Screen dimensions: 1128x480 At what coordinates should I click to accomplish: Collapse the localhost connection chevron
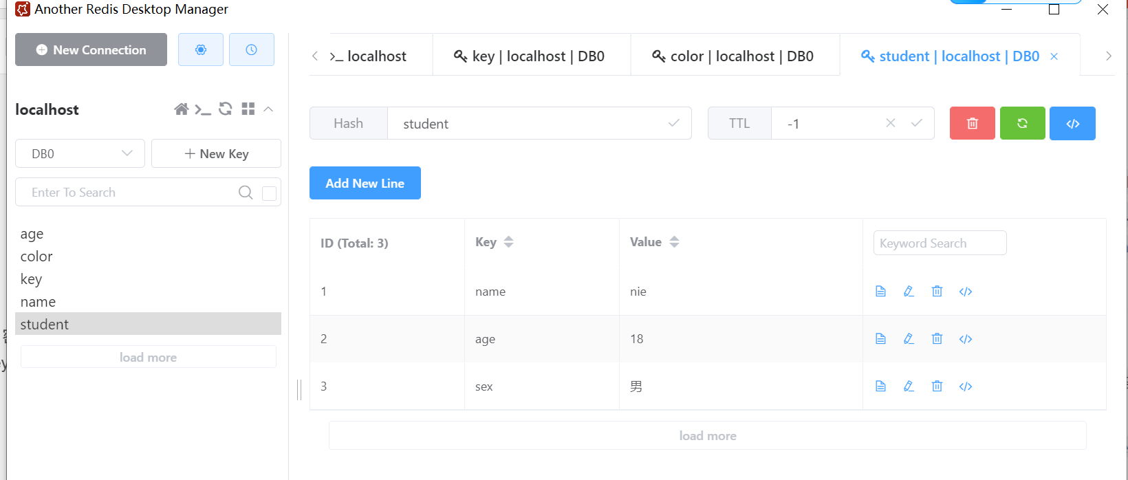pos(269,109)
